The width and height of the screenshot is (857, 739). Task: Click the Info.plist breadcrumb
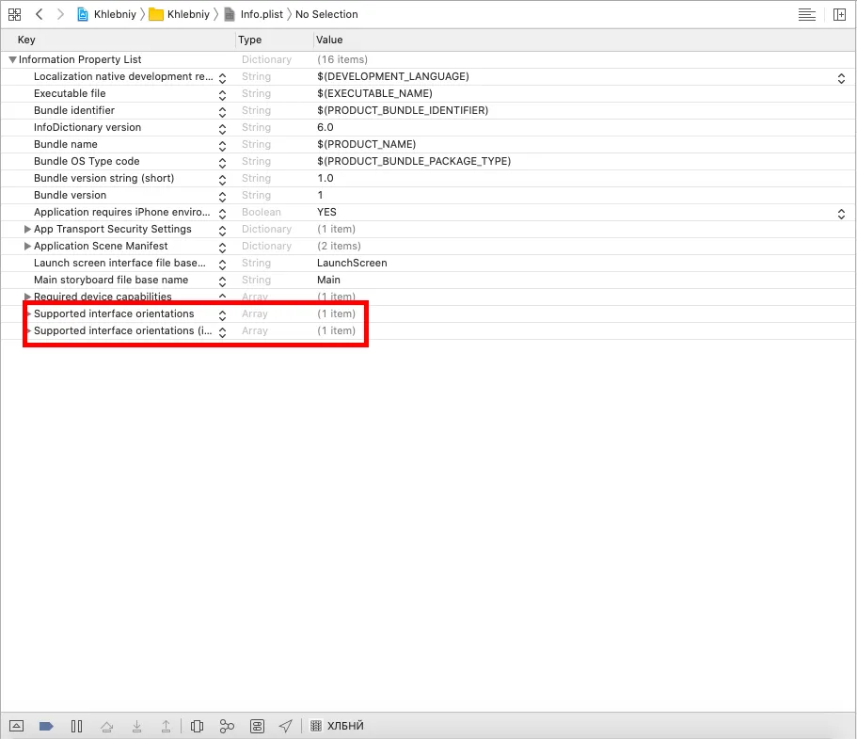pos(254,14)
